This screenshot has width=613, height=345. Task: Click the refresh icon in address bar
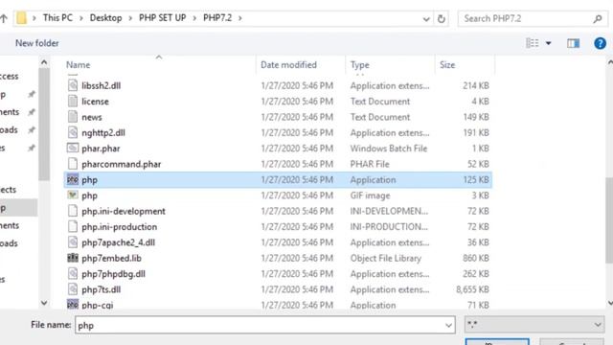441,18
